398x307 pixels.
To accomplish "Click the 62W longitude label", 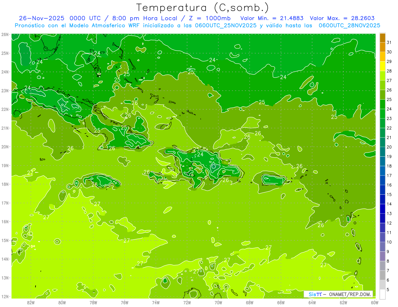I will pos(343,302).
